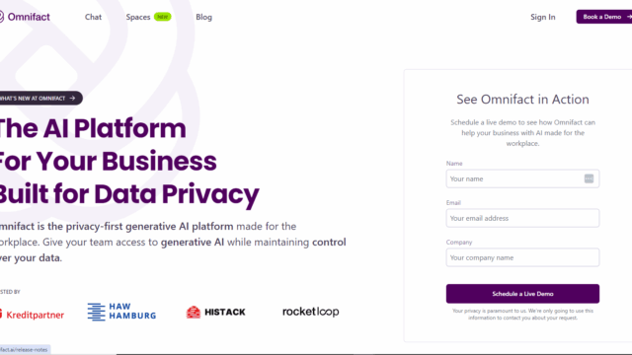Click the See Omnifact in Action heading

point(522,100)
